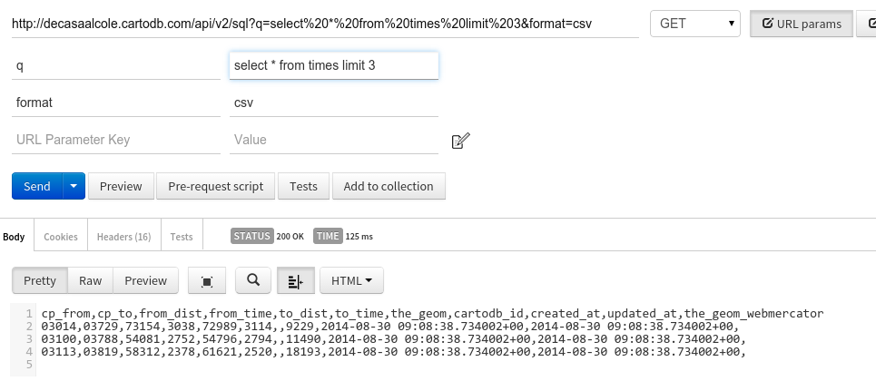Click the 'format' parameter key field
The width and height of the screenshot is (876, 381).
tap(116, 103)
